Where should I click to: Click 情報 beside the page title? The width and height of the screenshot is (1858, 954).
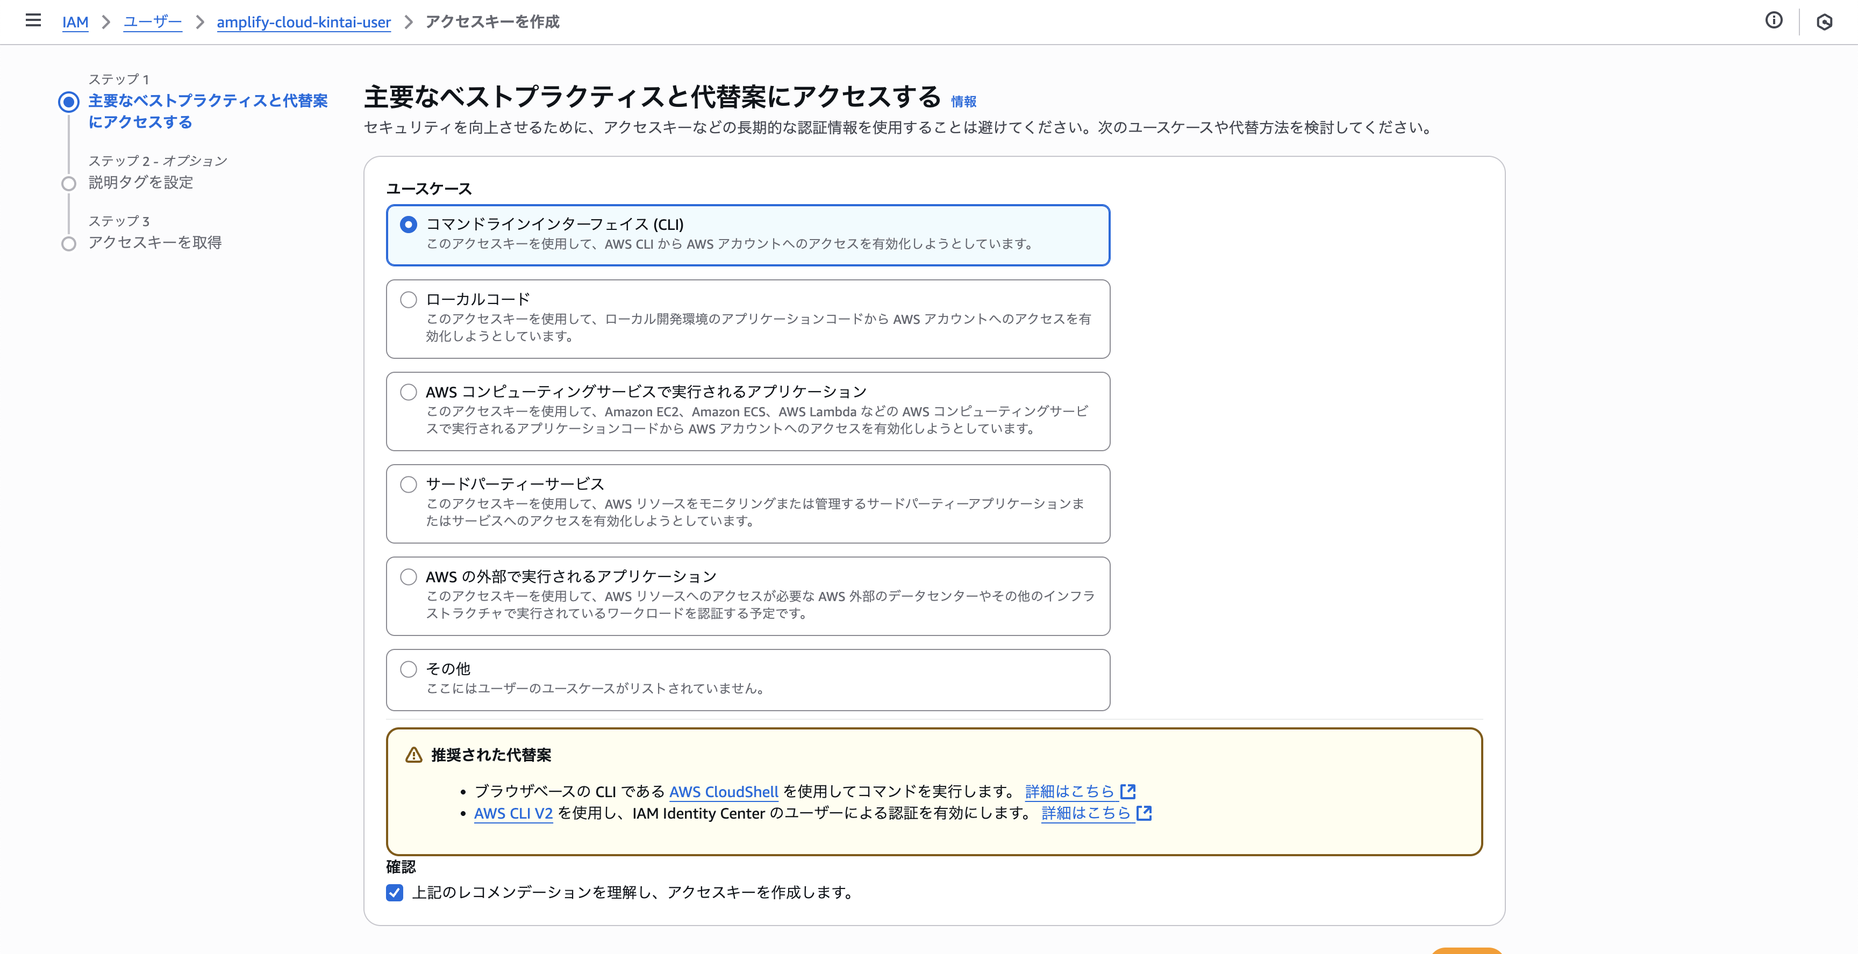pyautogui.click(x=964, y=102)
